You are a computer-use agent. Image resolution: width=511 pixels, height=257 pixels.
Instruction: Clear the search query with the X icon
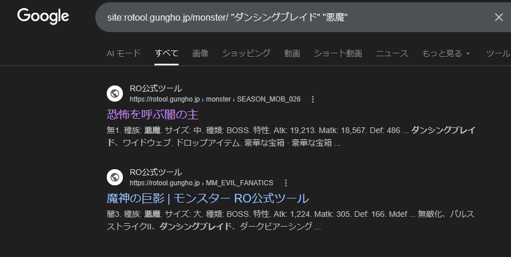[498, 17]
